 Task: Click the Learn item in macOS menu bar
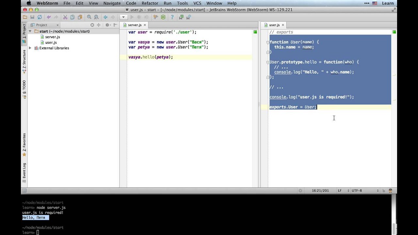click(x=388, y=3)
